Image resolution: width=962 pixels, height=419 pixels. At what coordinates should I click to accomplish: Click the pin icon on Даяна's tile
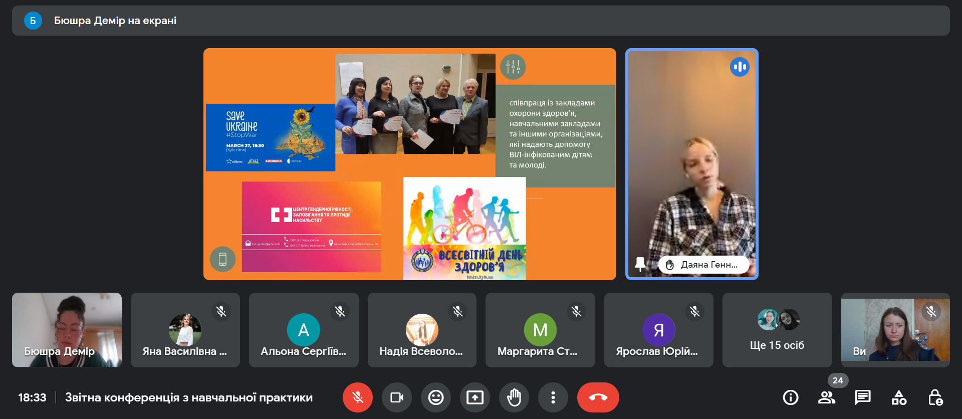tap(640, 264)
